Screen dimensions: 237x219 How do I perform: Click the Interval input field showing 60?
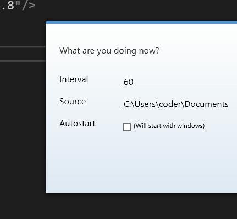(180, 82)
